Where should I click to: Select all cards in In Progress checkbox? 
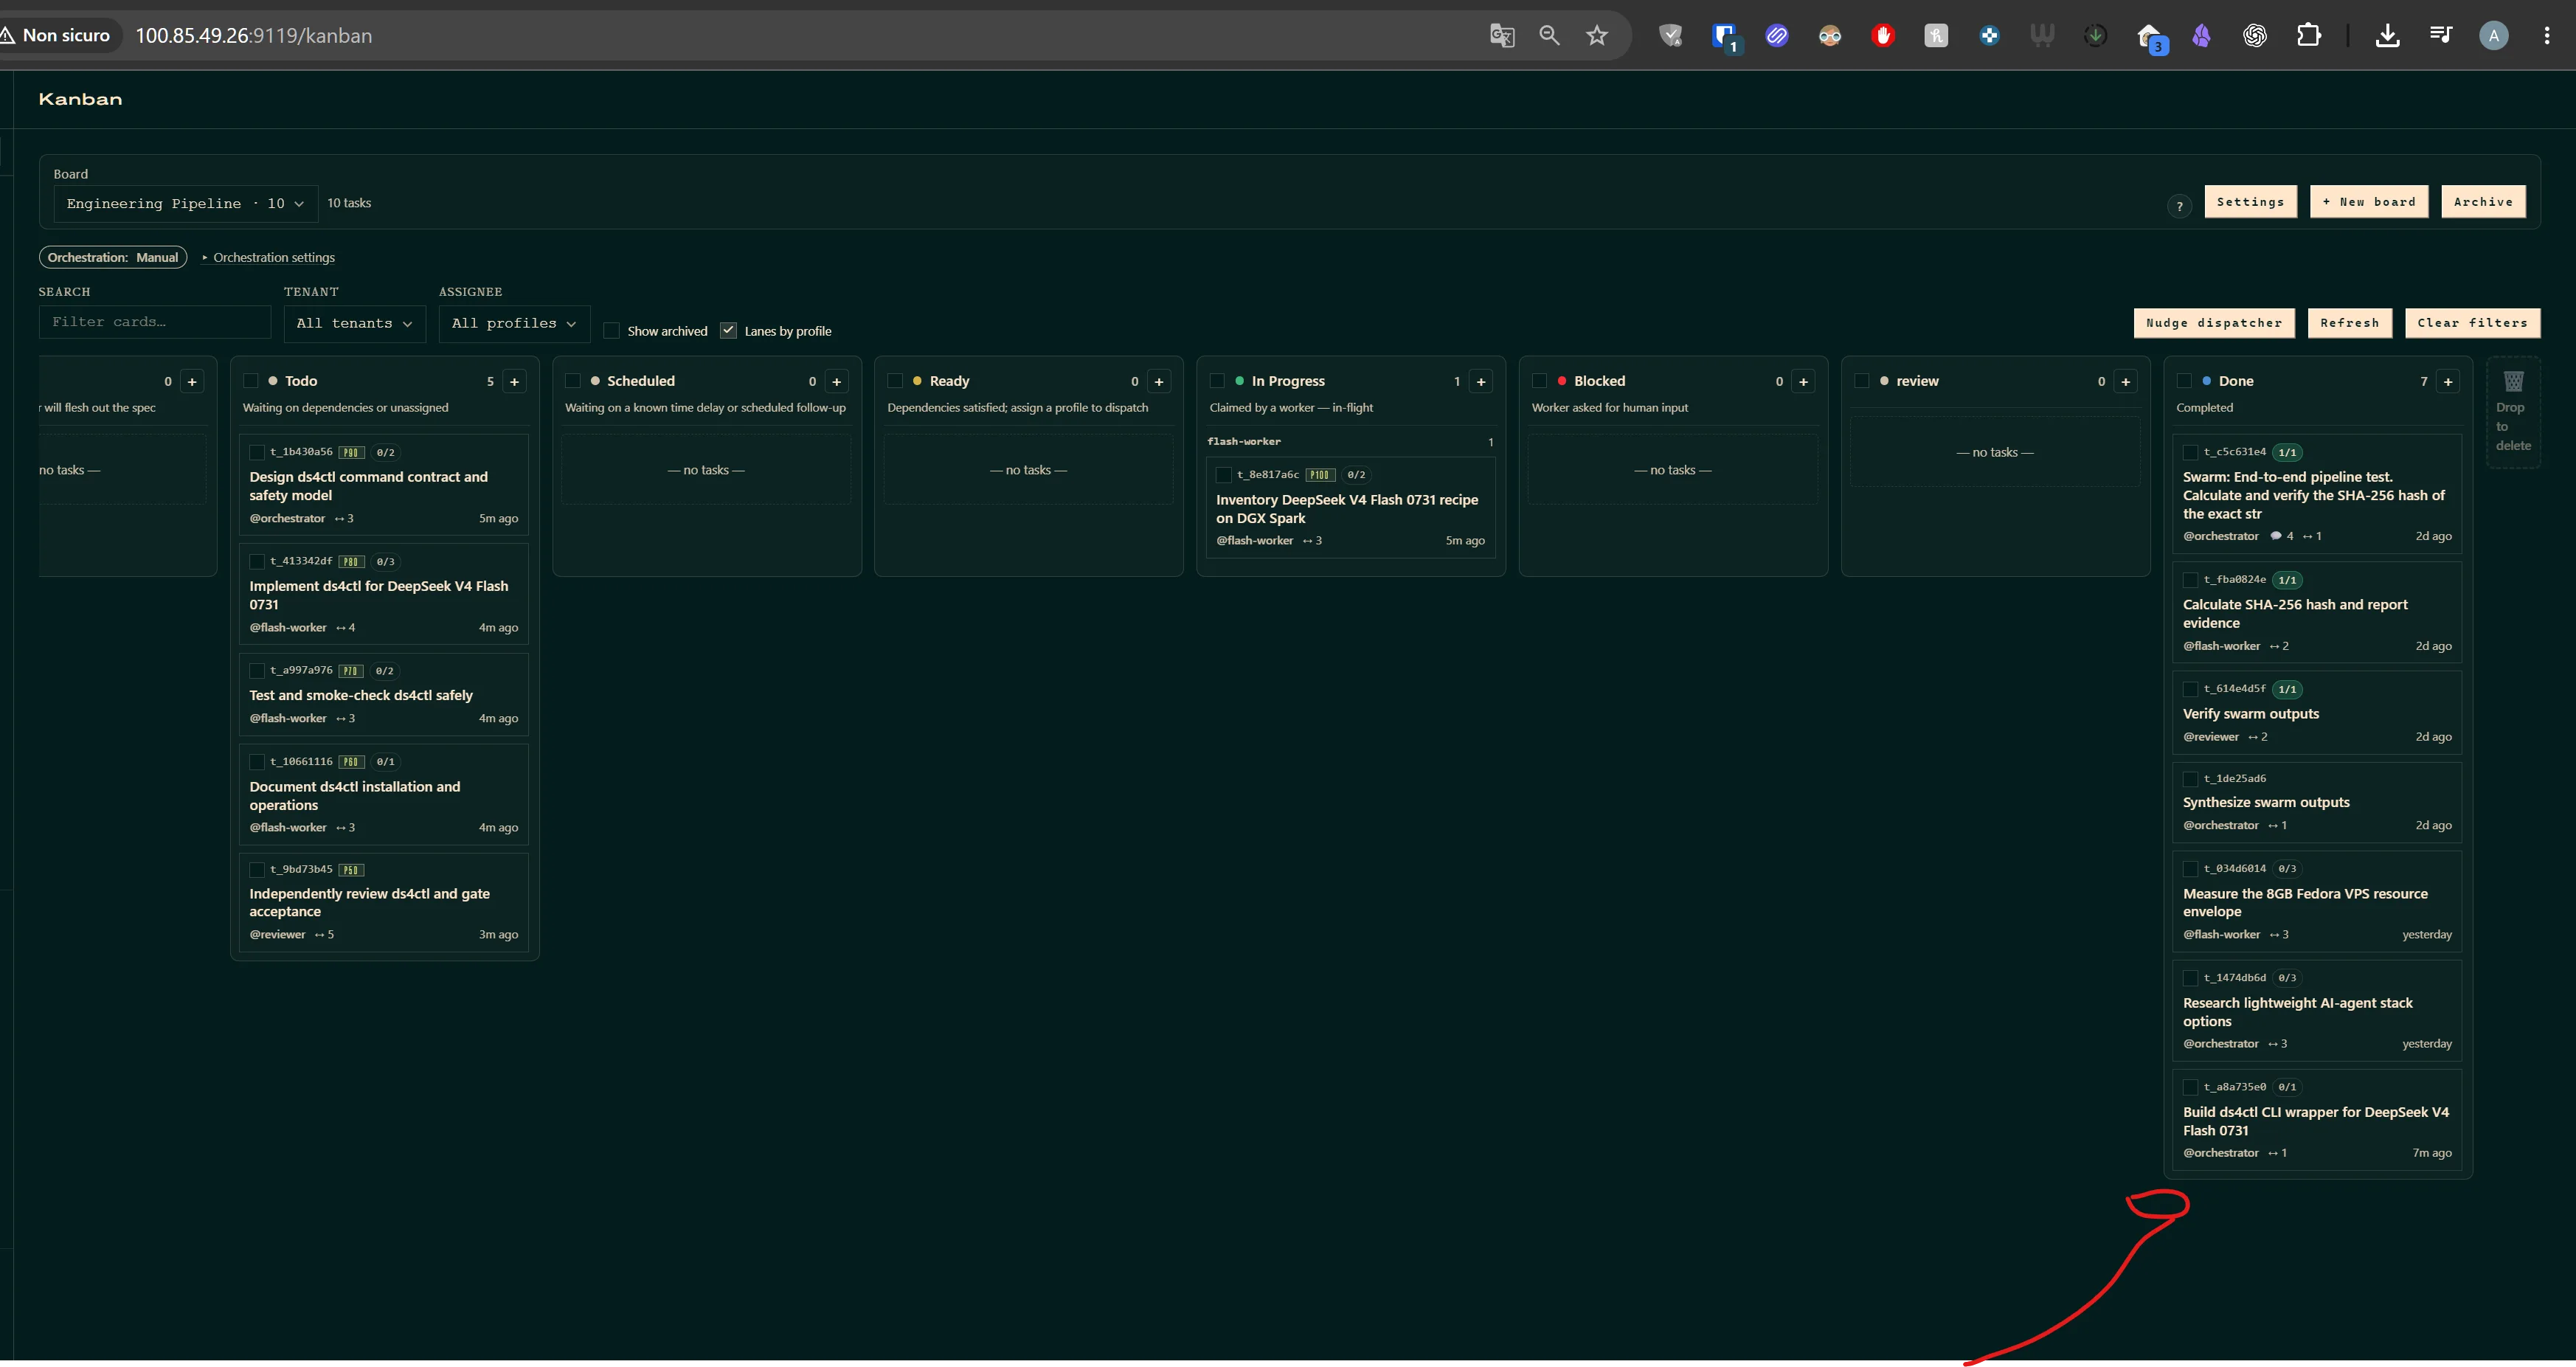tap(1217, 381)
